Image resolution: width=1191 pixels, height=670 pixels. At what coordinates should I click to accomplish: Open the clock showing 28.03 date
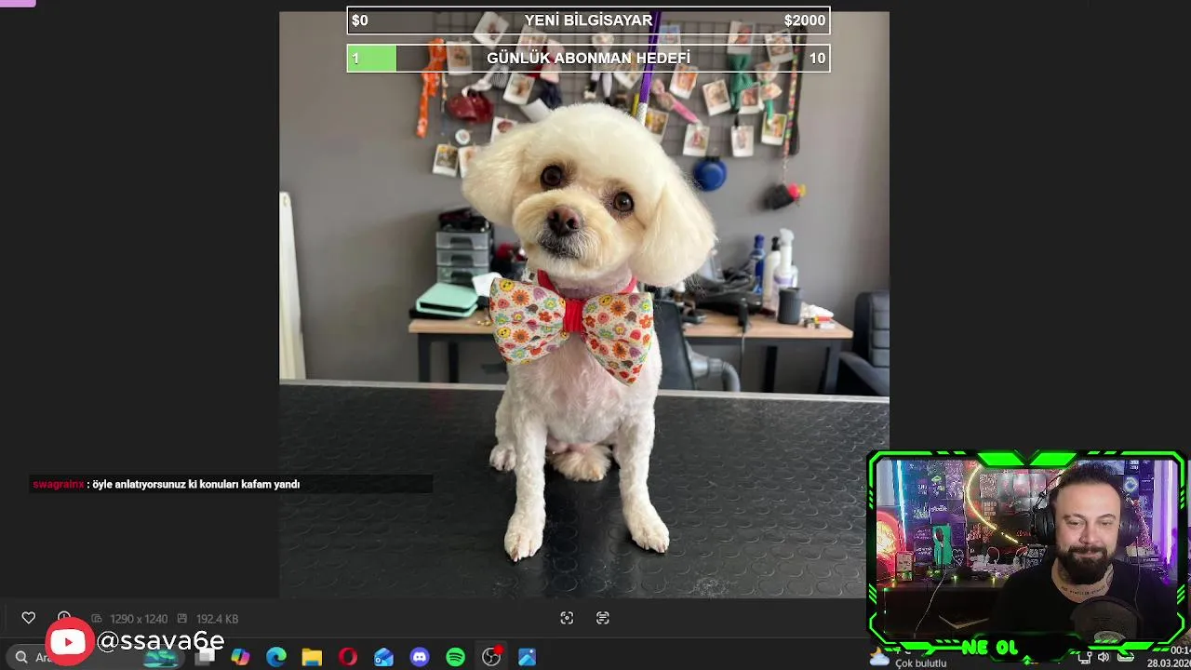[x=1169, y=657]
